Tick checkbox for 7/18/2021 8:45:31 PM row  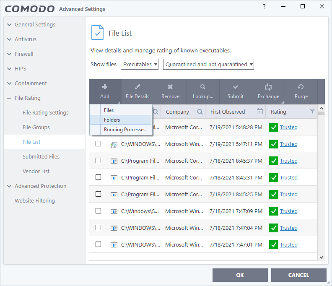(98, 177)
